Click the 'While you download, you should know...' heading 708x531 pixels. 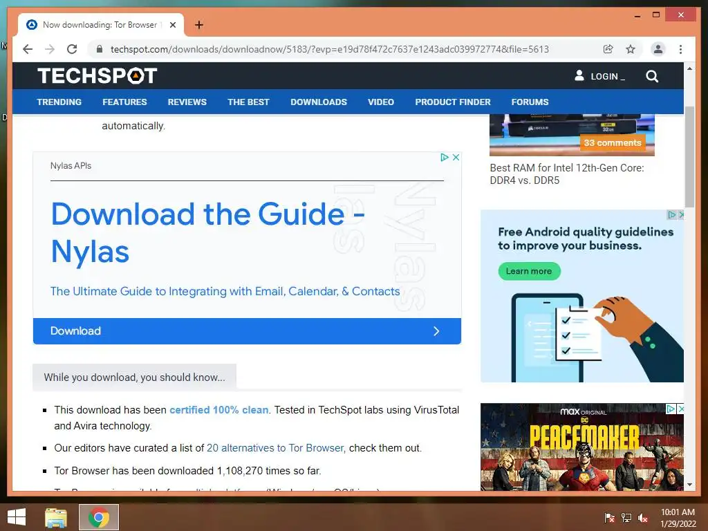coord(135,378)
